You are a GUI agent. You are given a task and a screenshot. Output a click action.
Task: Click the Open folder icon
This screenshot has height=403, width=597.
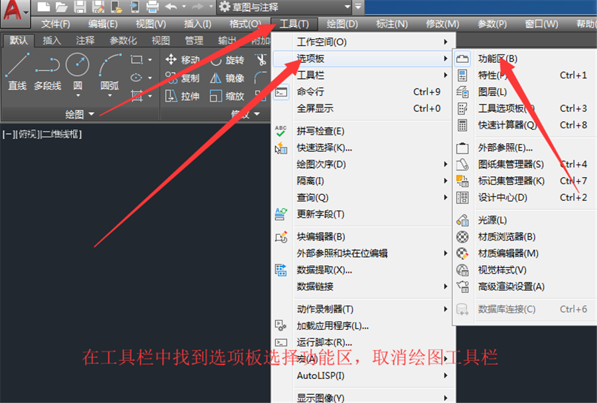(x=61, y=7)
